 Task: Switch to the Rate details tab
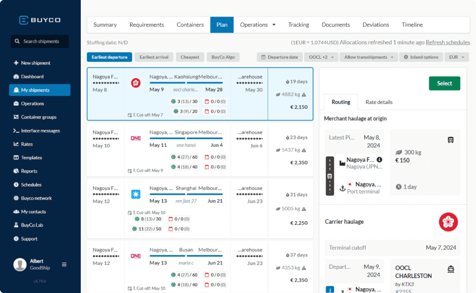379,102
